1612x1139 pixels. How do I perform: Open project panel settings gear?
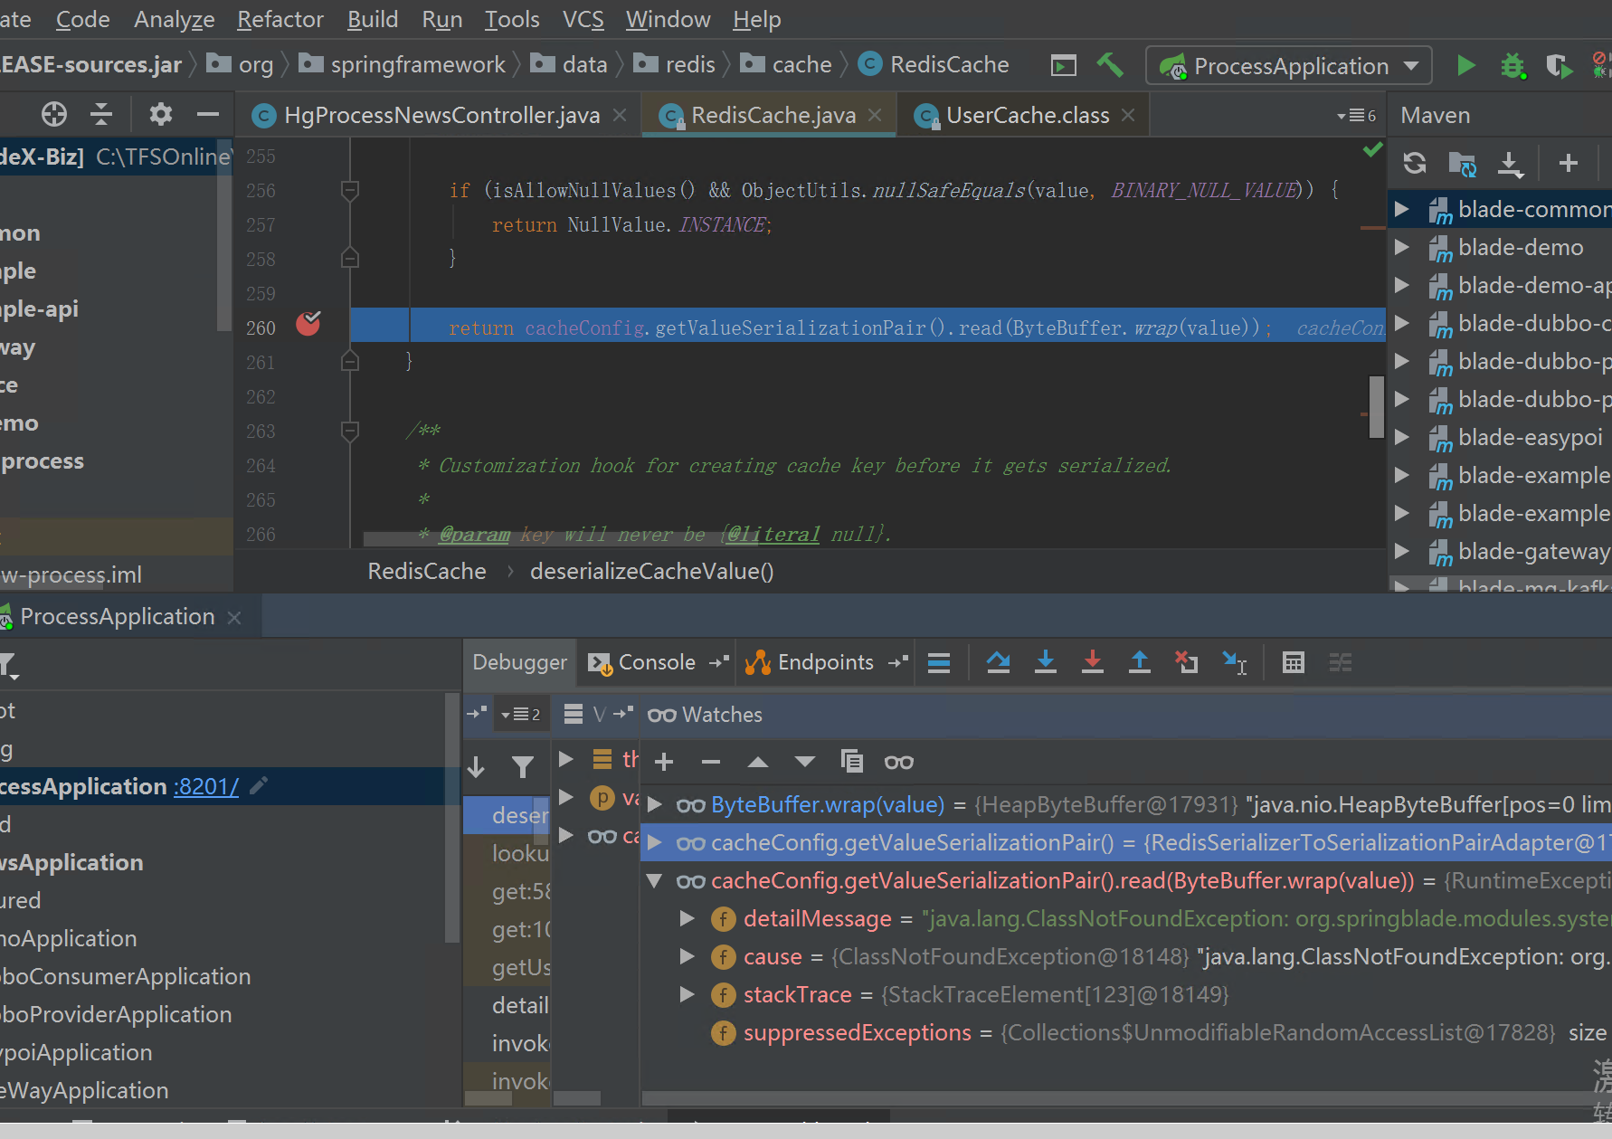point(161,114)
